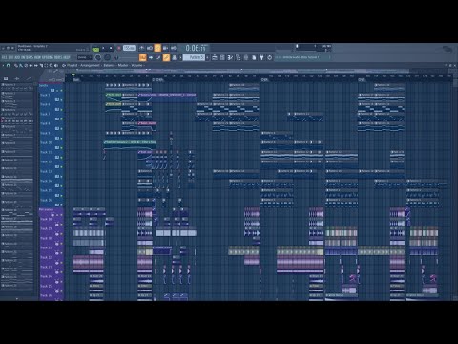Image resolution: width=458 pixels, height=344 pixels.
Task: Mute Track 10 with its green dot
Action: (x=61, y=148)
